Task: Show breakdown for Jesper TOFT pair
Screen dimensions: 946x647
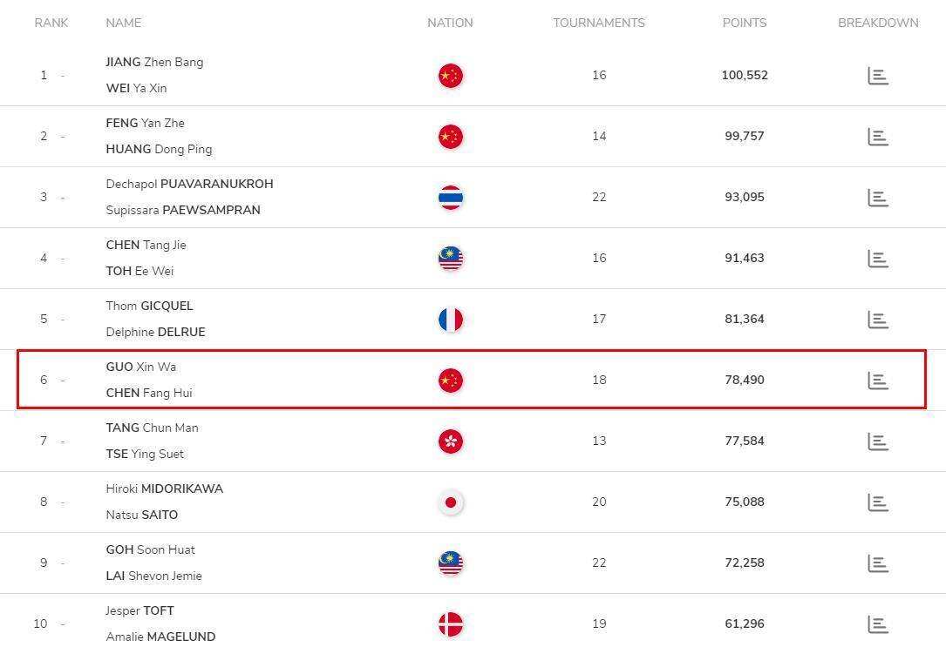Action: coord(878,624)
